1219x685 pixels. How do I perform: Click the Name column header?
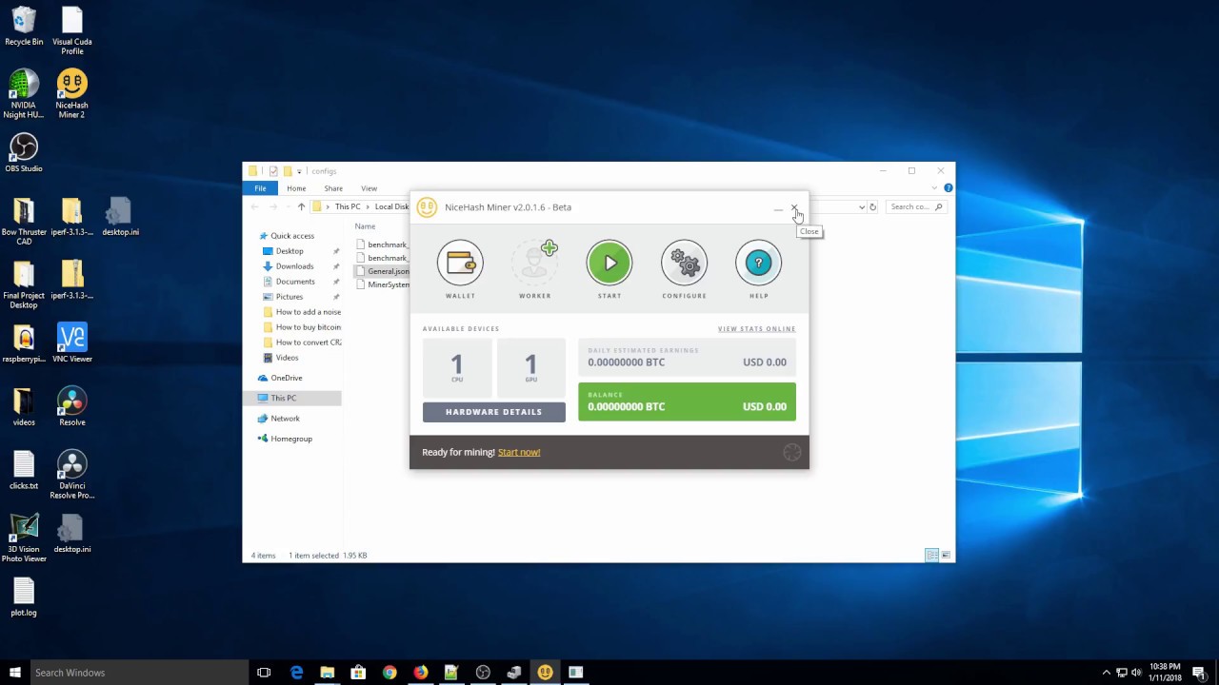tap(365, 226)
